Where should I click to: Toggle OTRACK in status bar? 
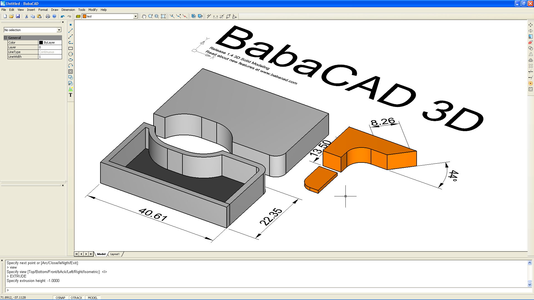[x=76, y=297]
